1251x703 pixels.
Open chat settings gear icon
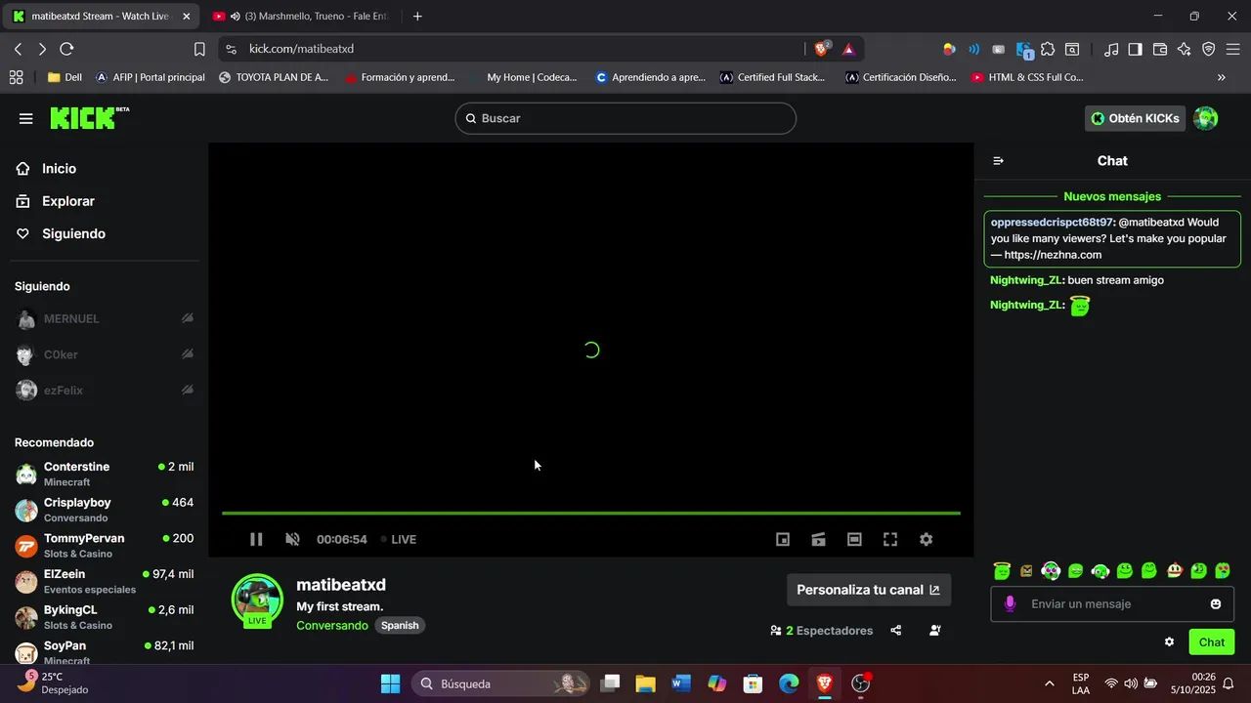[1169, 641]
